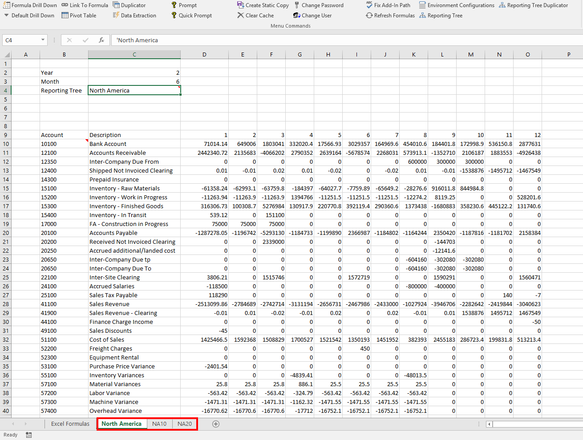Open the Pivot Table tool

[79, 16]
